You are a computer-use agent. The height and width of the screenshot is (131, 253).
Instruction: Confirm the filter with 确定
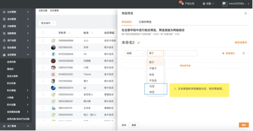point(244,125)
